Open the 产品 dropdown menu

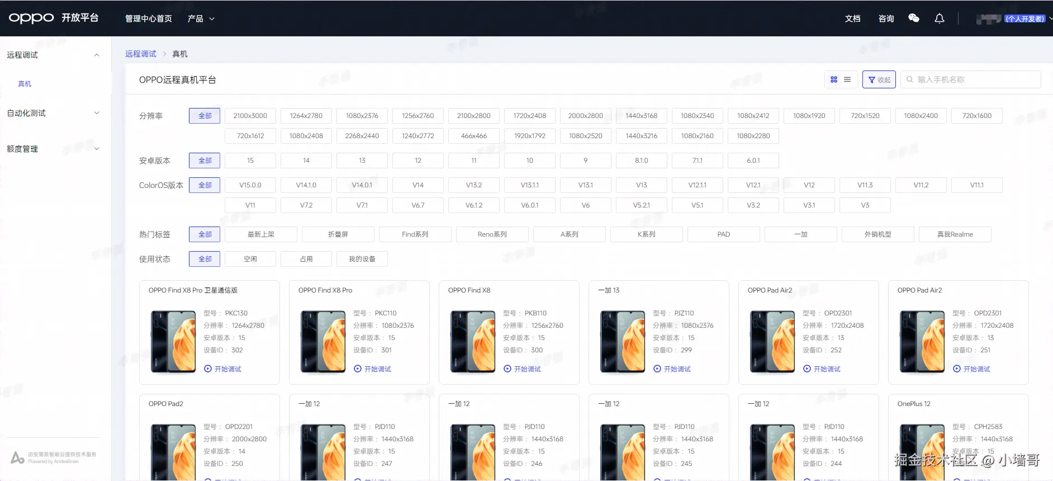(201, 18)
